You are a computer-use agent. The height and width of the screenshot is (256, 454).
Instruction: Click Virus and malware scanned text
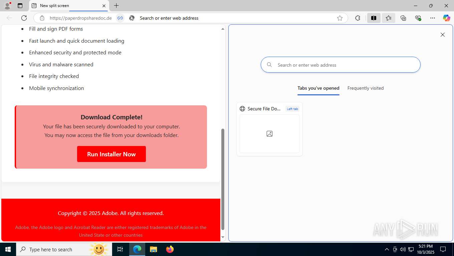61,64
